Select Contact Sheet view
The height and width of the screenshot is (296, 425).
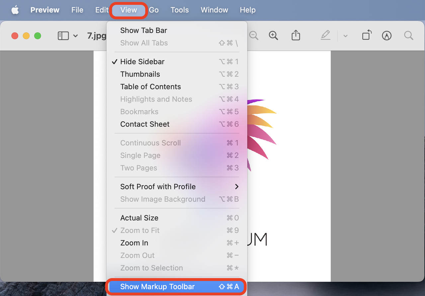(177, 124)
